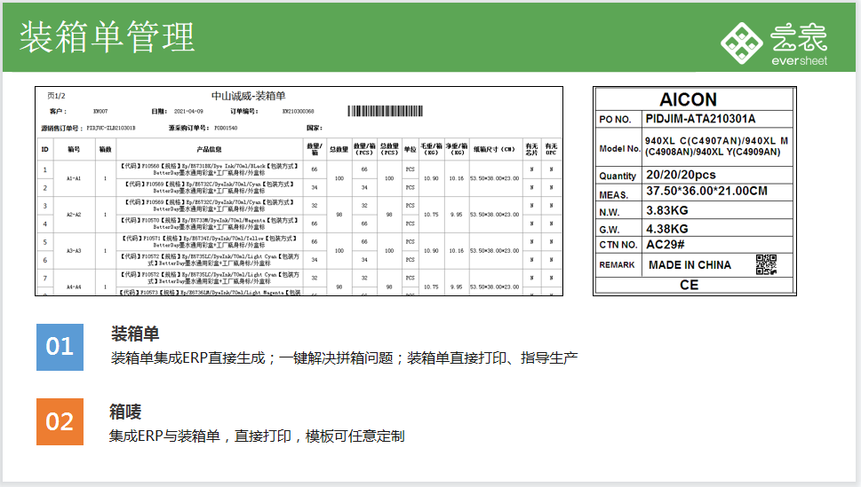861x487 pixels.
Task: Select the heading 装箱单 beside box 01
Action: click(135, 334)
